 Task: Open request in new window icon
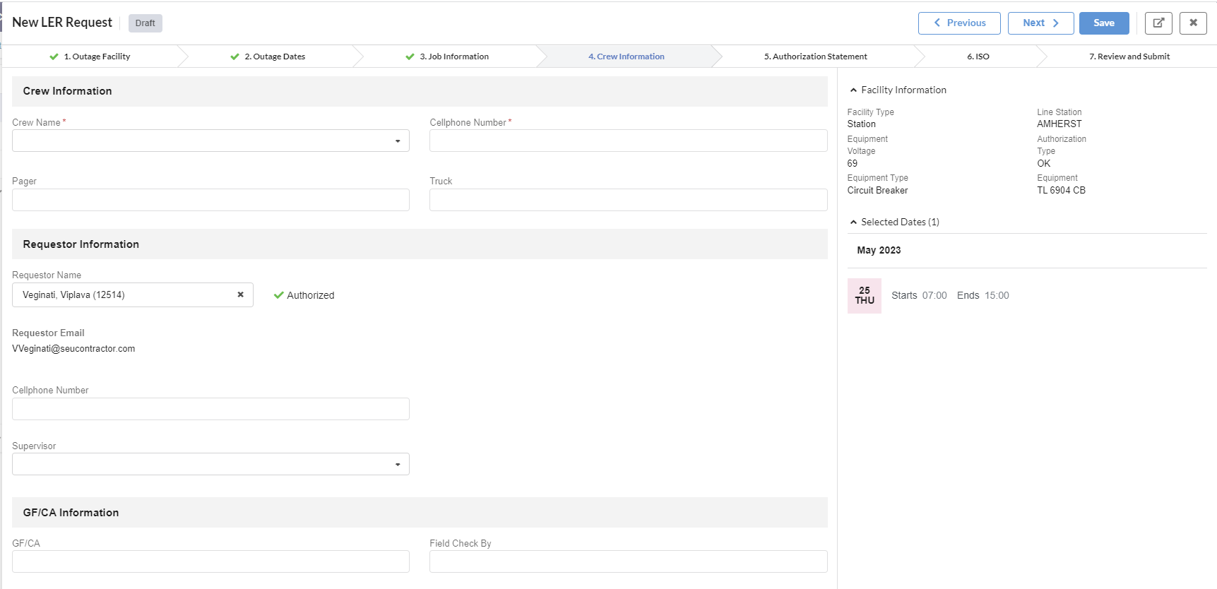coord(1158,23)
